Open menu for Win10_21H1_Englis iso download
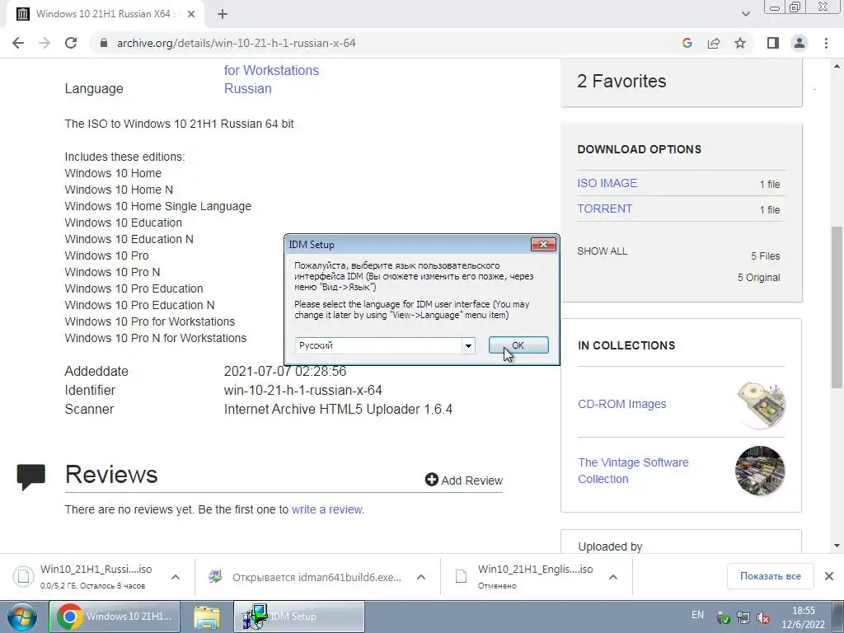Screen dimensions: 844x633 point(613,577)
